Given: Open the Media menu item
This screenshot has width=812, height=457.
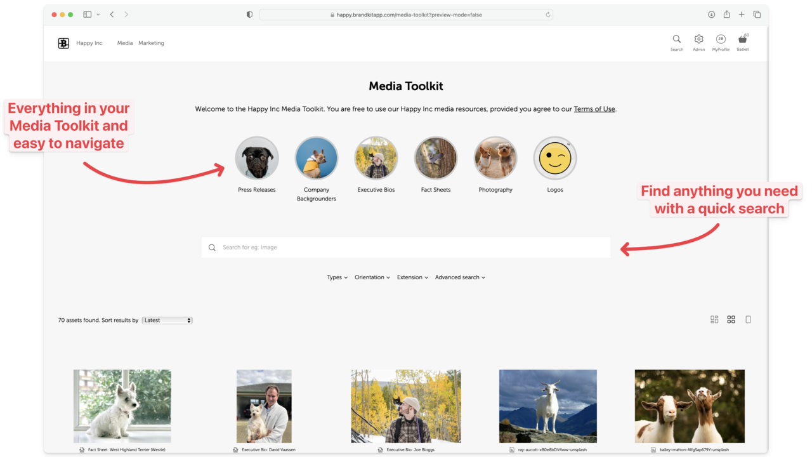Looking at the screenshot, I should (x=125, y=43).
